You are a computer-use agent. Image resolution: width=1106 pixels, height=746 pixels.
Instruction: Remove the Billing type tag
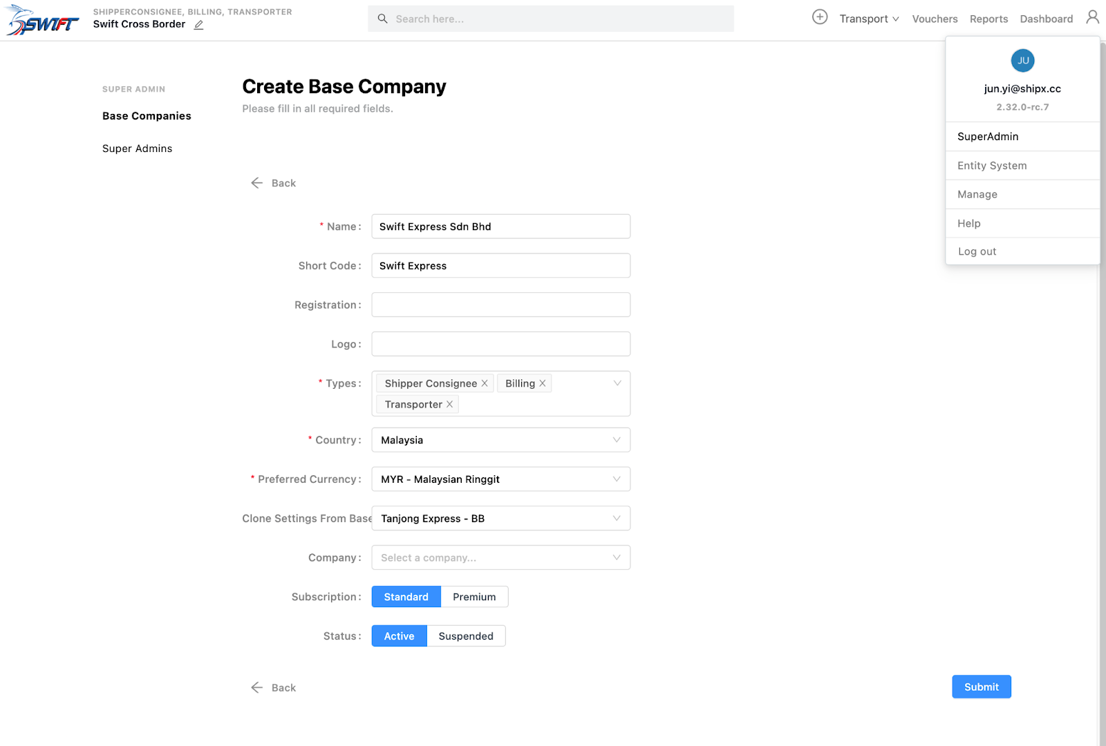tap(543, 383)
